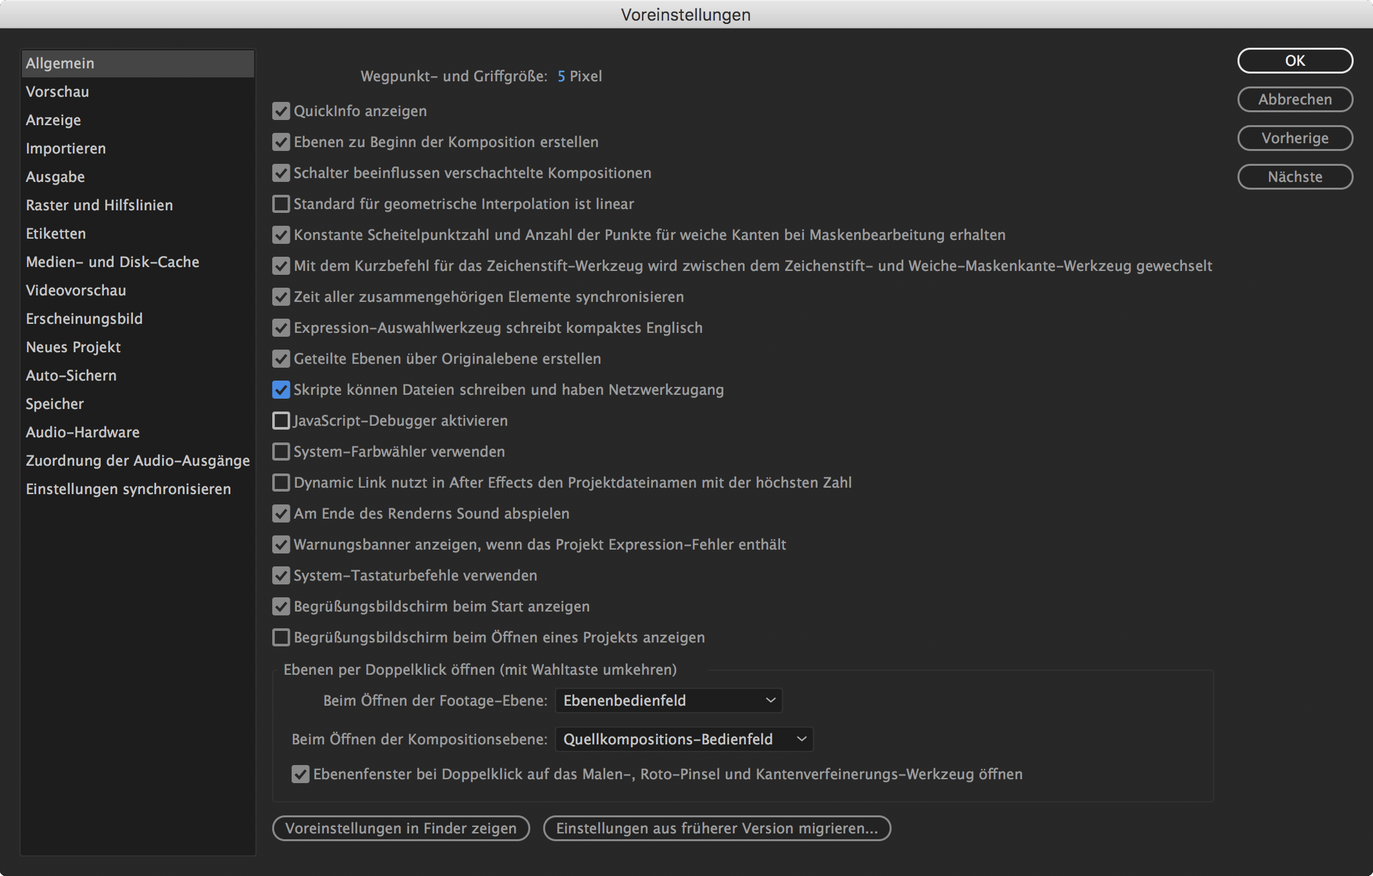This screenshot has width=1373, height=876.
Task: Enable Begrüßungsbildschirm beim Öffnen eines Projekts
Action: pyautogui.click(x=281, y=637)
